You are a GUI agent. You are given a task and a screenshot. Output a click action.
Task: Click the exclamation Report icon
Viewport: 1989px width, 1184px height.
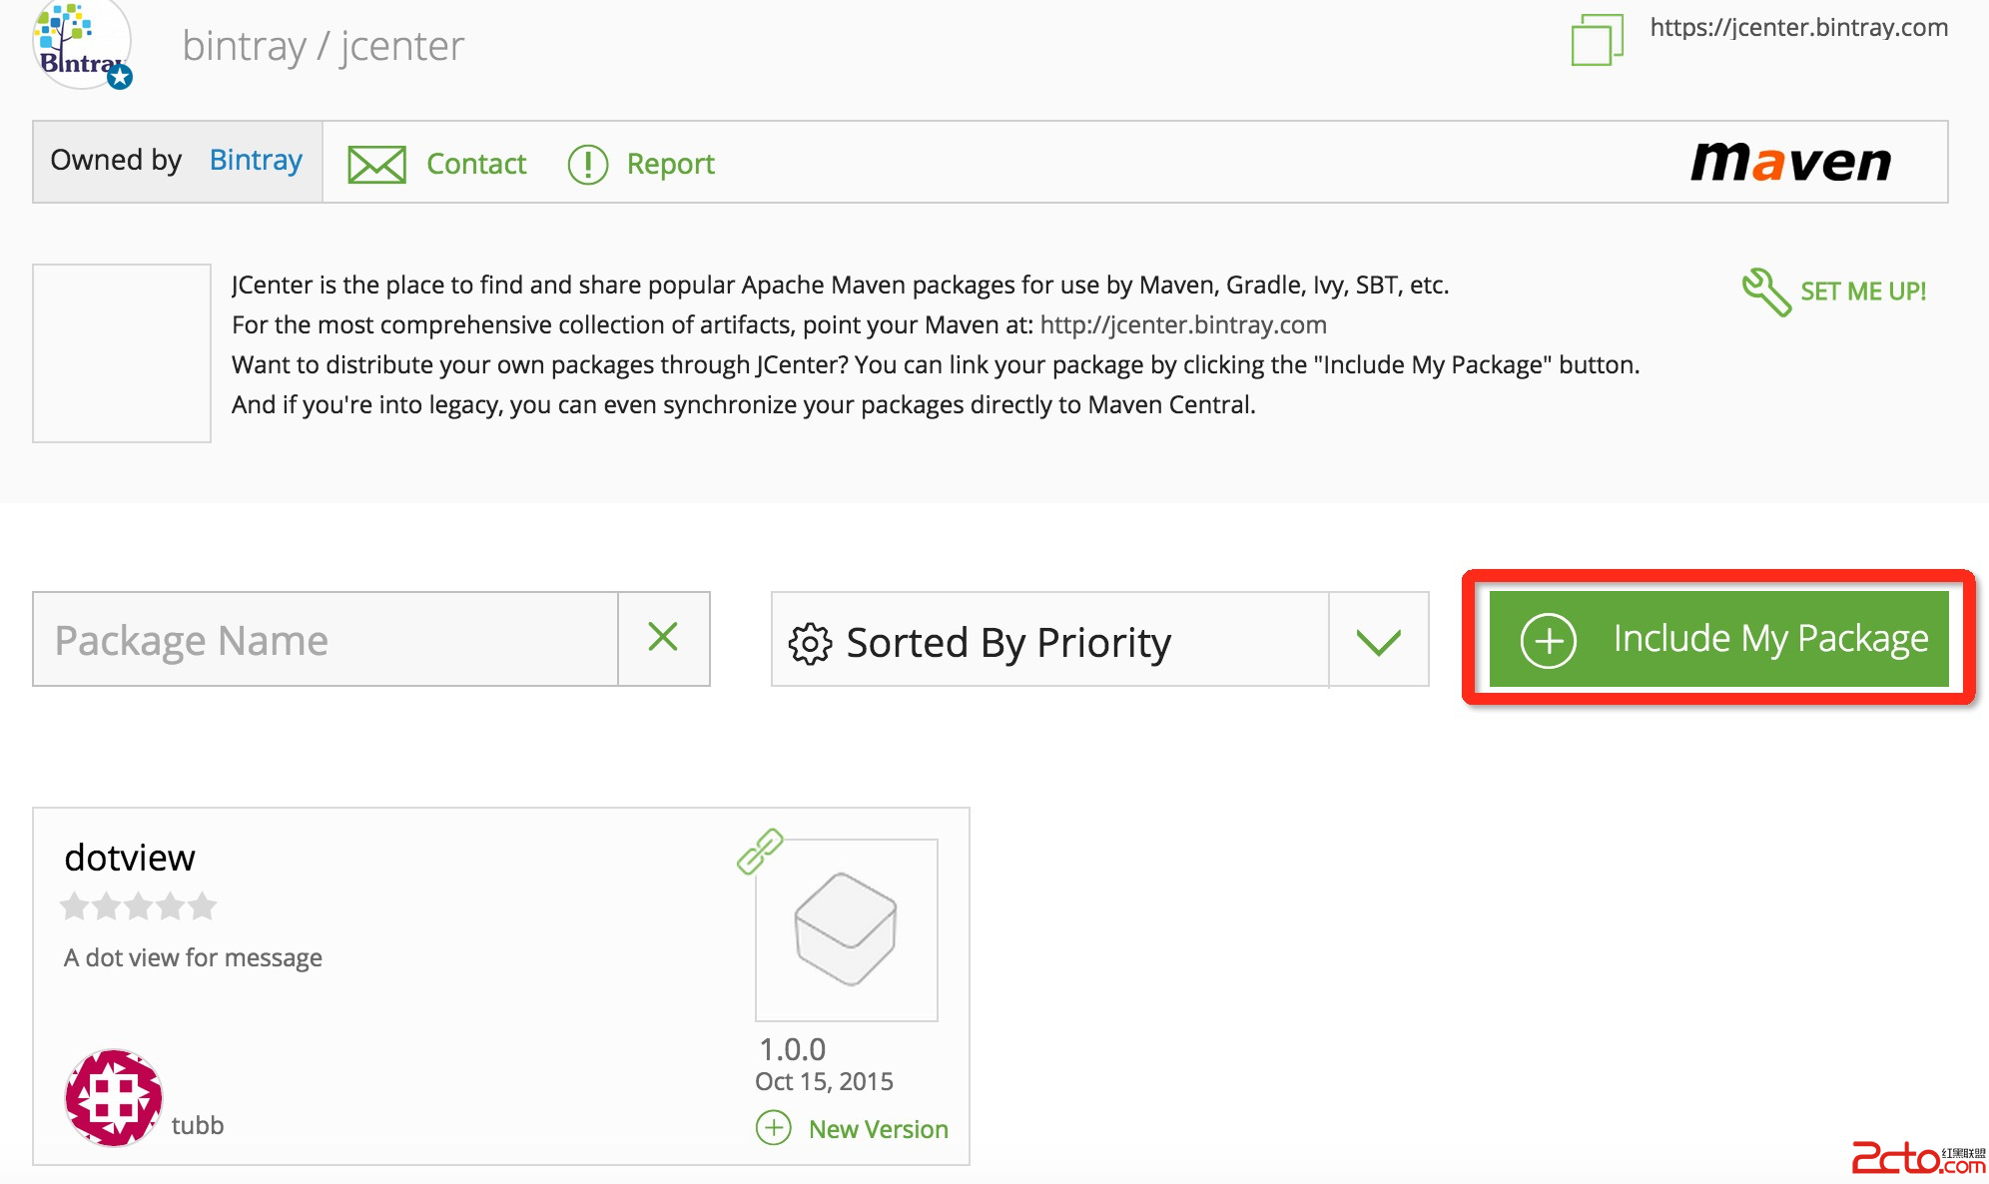coord(587,164)
